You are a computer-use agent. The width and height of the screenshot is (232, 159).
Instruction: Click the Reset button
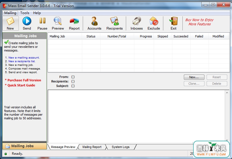pos(217,77)
